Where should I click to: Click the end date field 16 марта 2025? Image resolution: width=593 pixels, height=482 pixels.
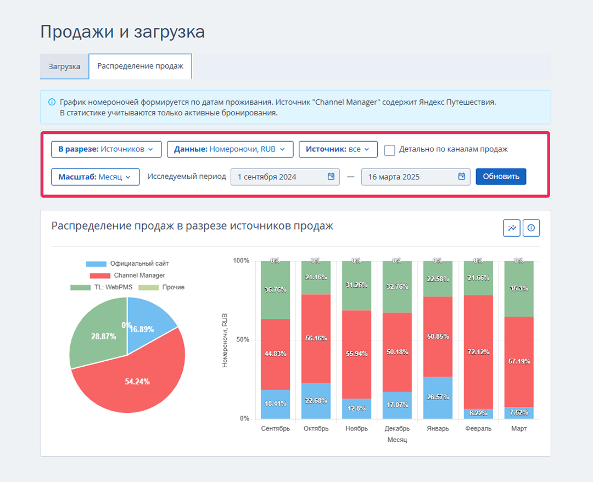416,177
